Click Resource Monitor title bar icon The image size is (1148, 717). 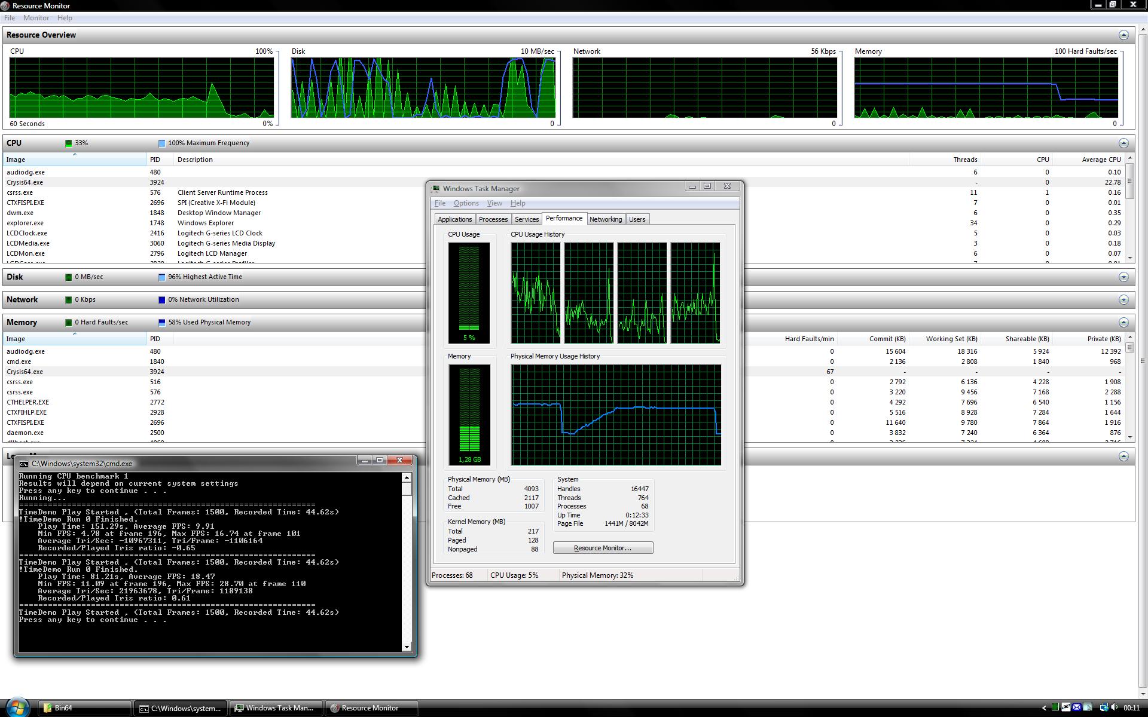click(5, 5)
